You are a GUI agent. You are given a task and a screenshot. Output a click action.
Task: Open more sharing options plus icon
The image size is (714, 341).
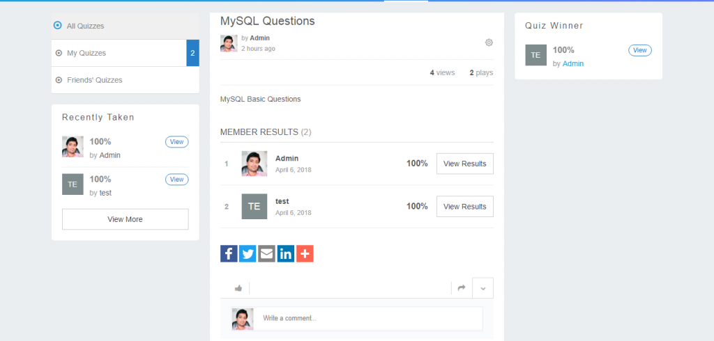point(305,253)
